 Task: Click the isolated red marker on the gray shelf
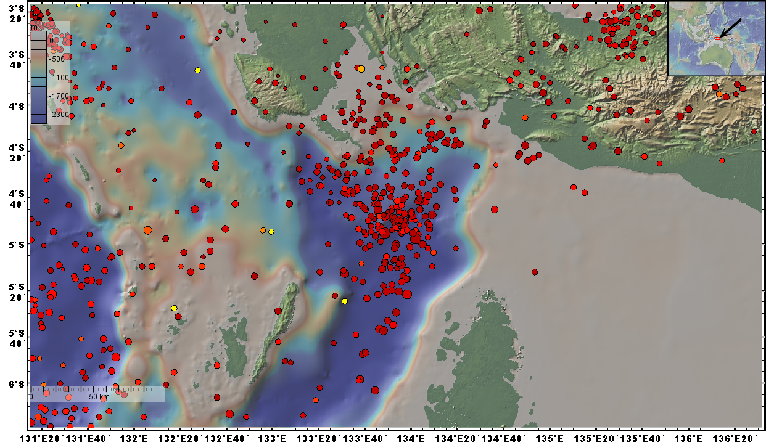point(535,272)
